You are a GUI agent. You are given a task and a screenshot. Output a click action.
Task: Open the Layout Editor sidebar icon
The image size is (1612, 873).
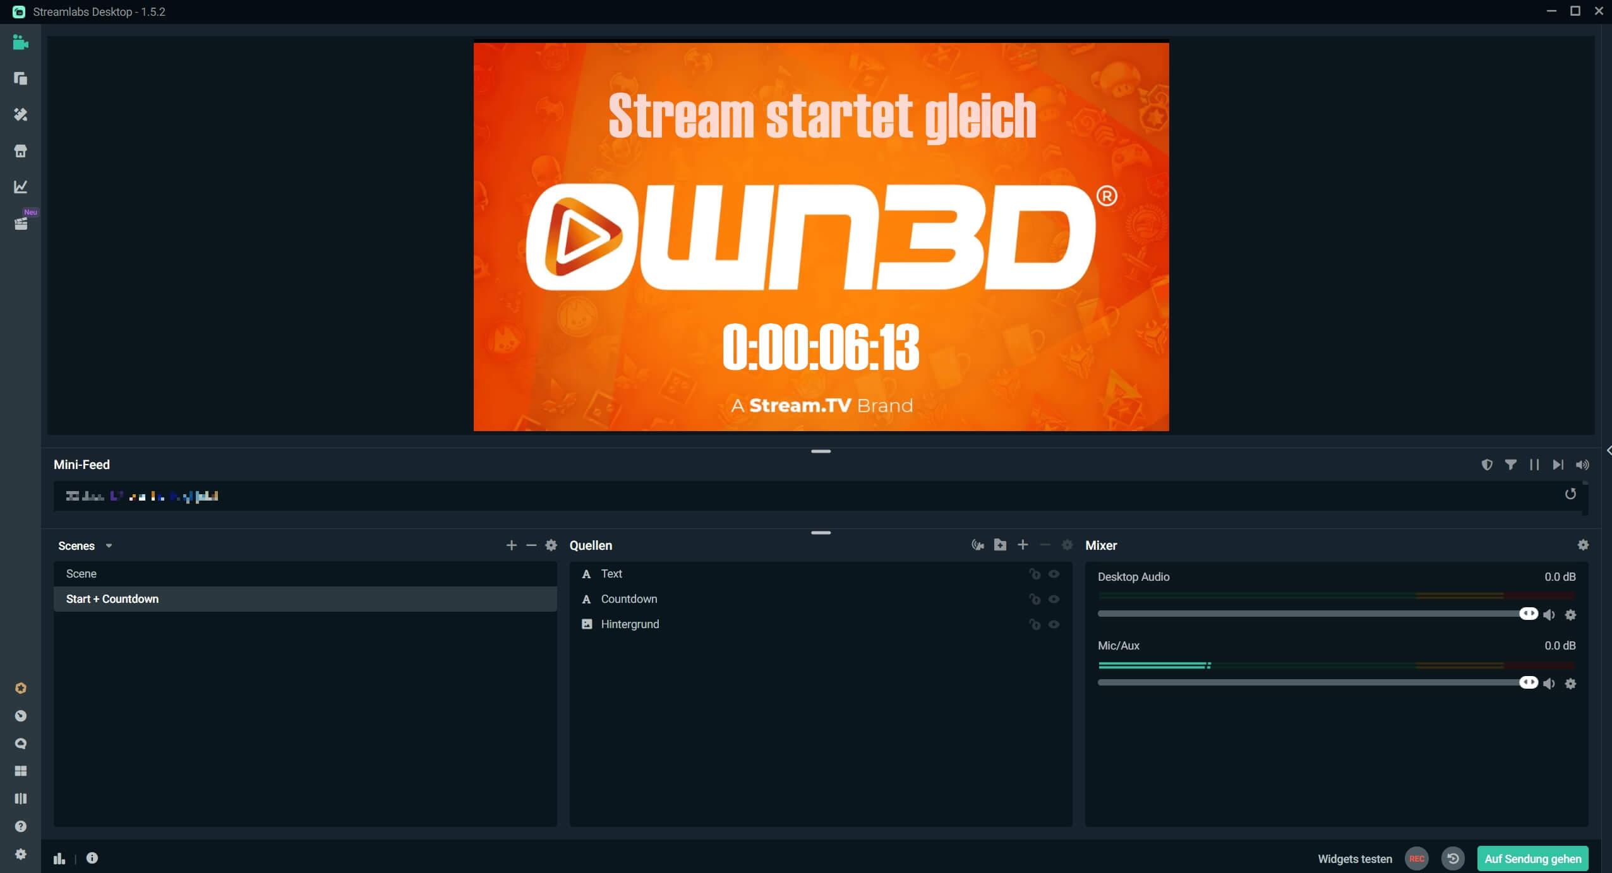20,771
